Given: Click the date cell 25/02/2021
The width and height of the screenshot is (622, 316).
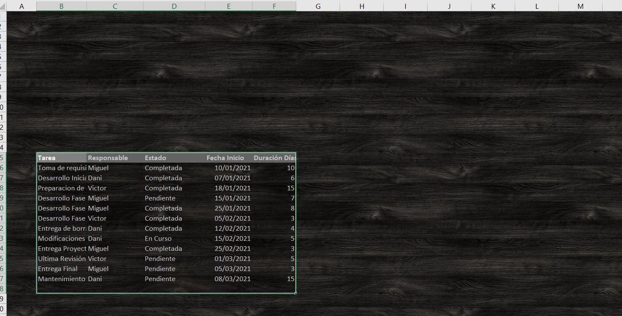Looking at the screenshot, I should click(229, 249).
